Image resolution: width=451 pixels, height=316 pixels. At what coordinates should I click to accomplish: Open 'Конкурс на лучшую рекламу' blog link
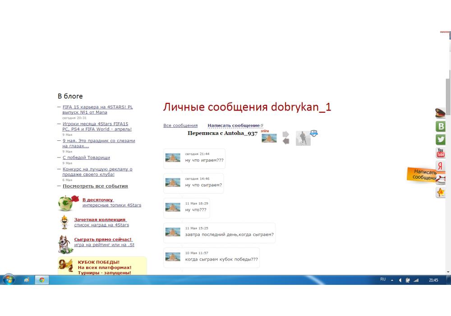coord(97,172)
